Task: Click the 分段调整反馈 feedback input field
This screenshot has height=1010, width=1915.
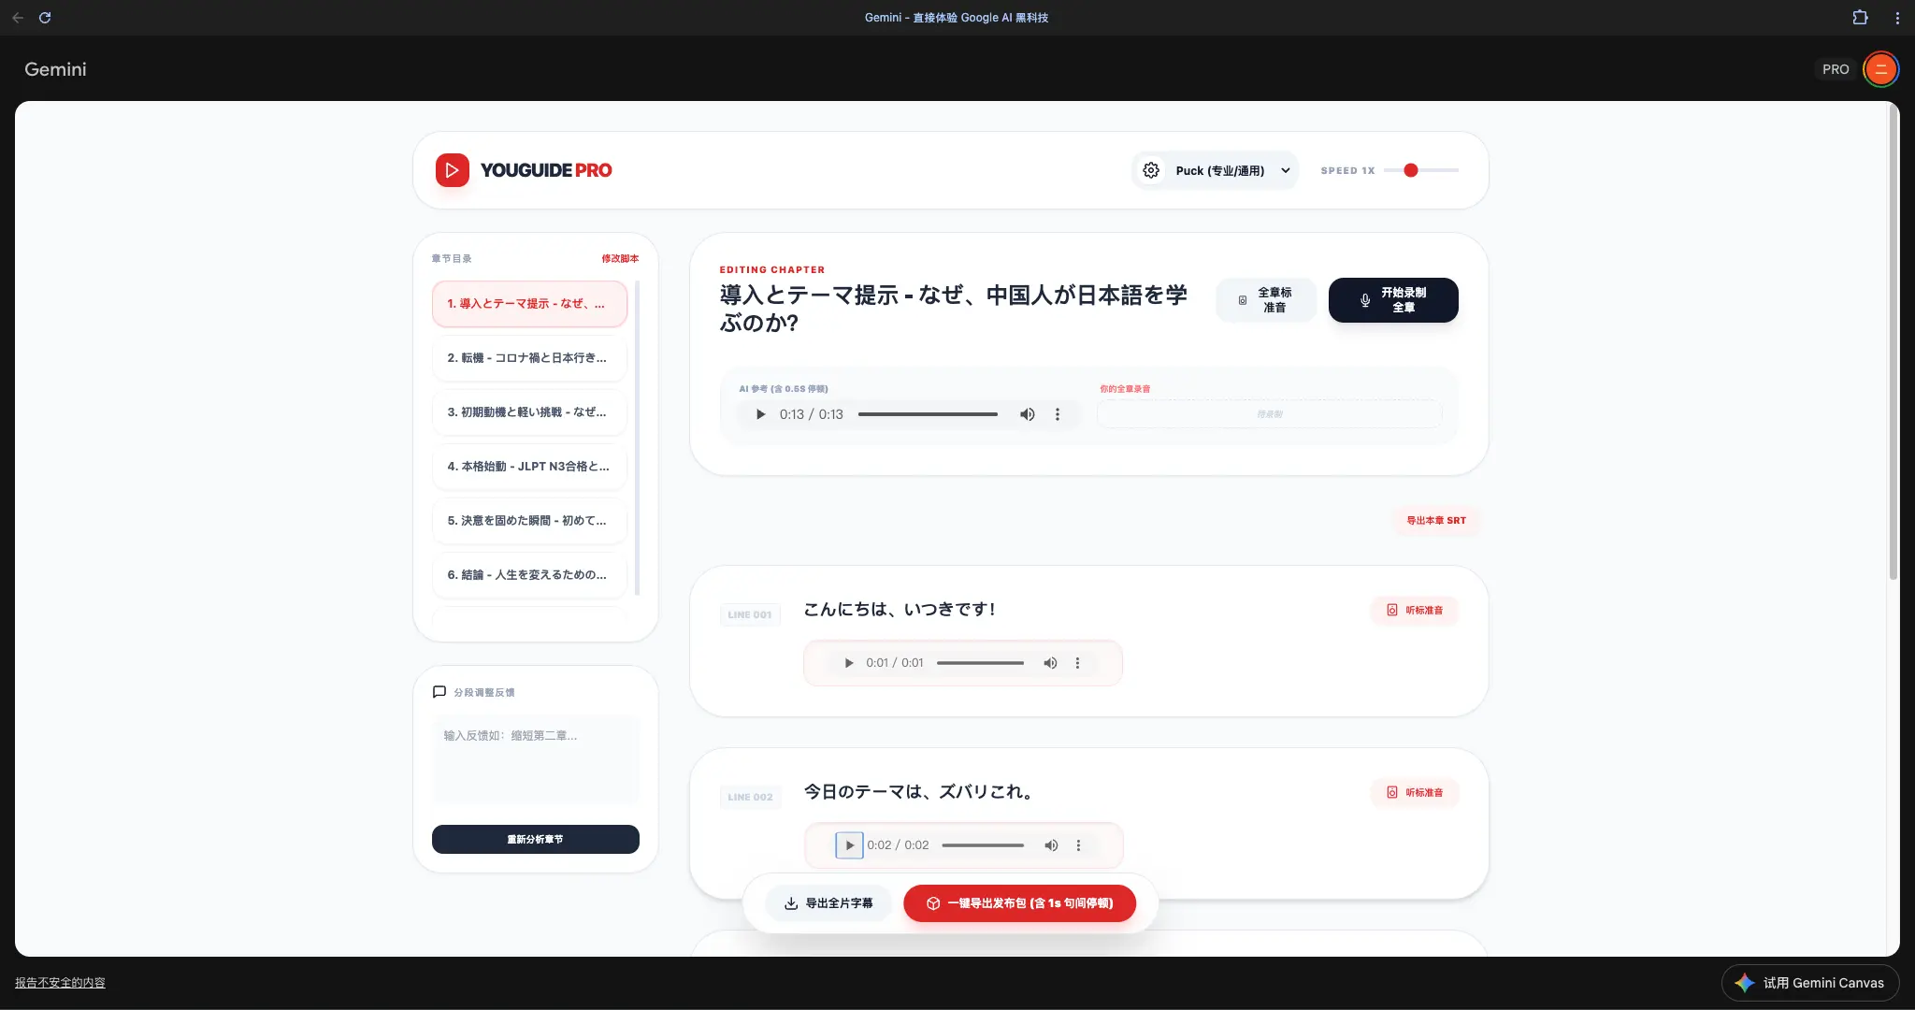Action: [535, 759]
